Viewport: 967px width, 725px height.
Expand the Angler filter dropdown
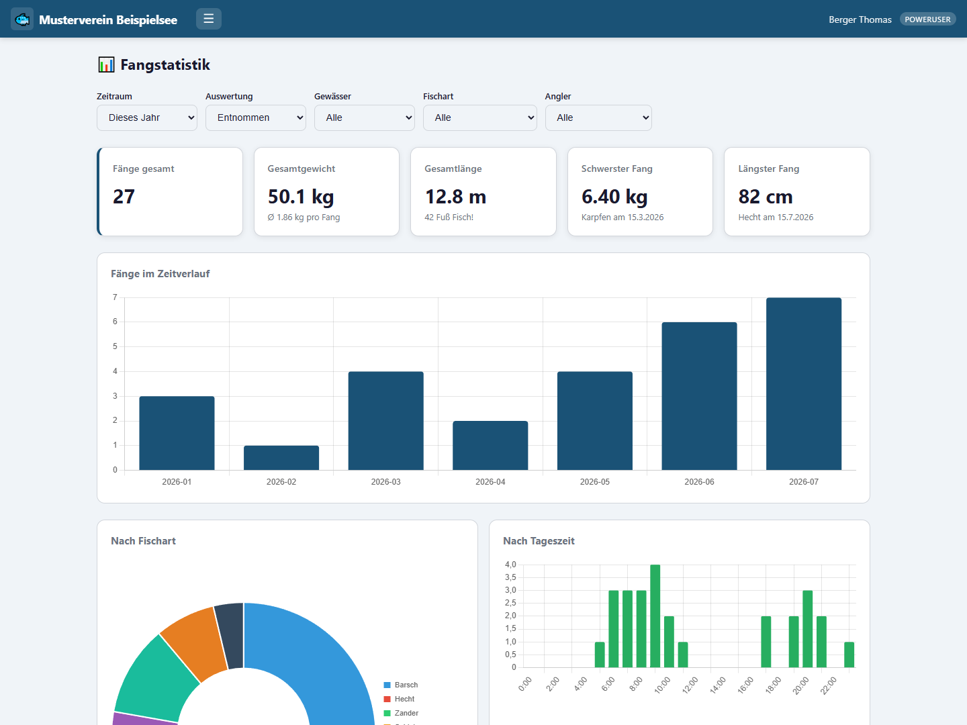(x=598, y=117)
